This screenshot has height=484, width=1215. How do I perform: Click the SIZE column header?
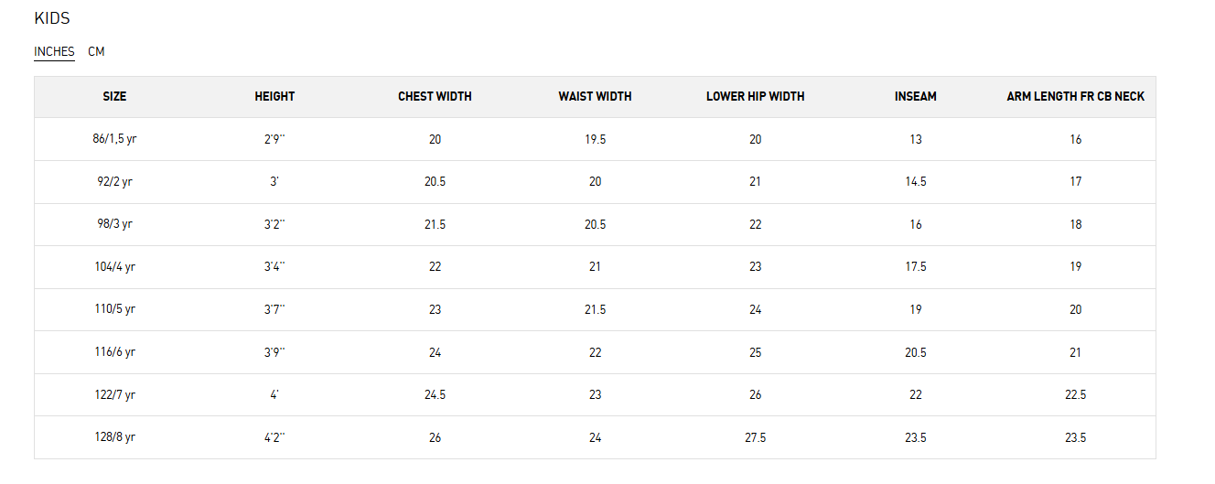click(114, 96)
